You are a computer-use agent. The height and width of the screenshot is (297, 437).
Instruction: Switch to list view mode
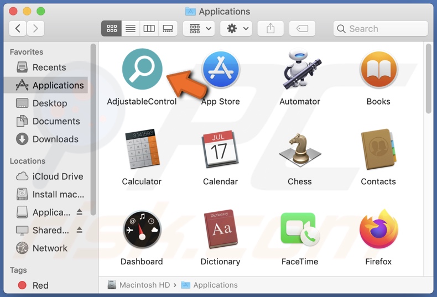[x=131, y=28]
